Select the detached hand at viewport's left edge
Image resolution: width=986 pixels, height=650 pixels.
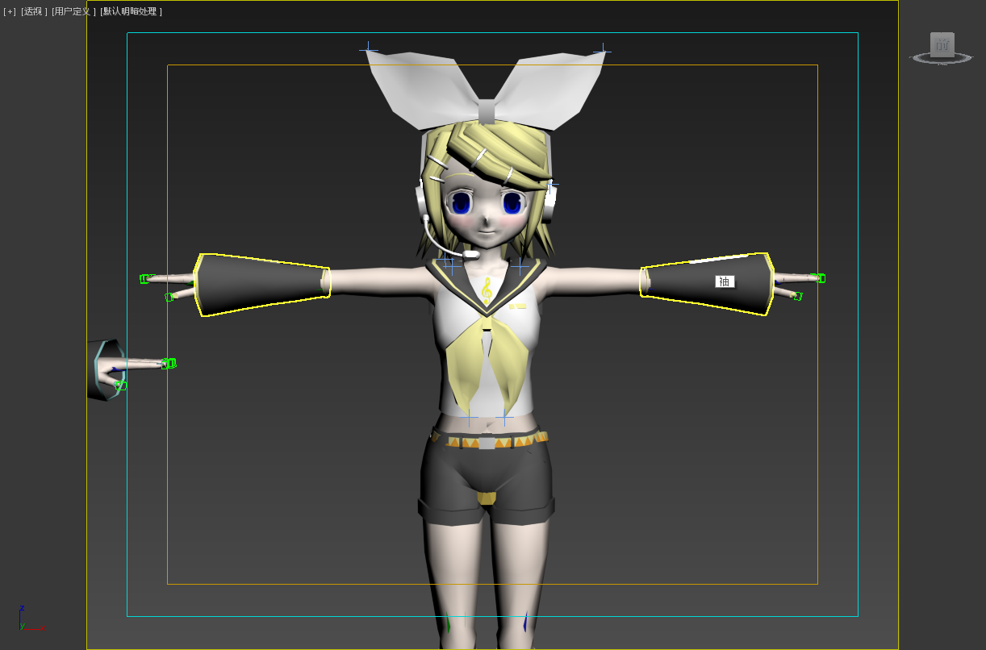pyautogui.click(x=107, y=369)
